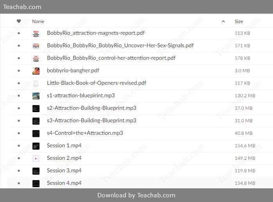
Task: Toggle favorite dot for control-her-attention-report.pdf row
Action: point(19,58)
